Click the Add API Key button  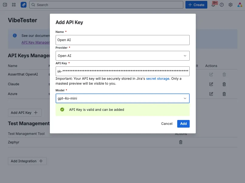pyautogui.click(x=25, y=113)
